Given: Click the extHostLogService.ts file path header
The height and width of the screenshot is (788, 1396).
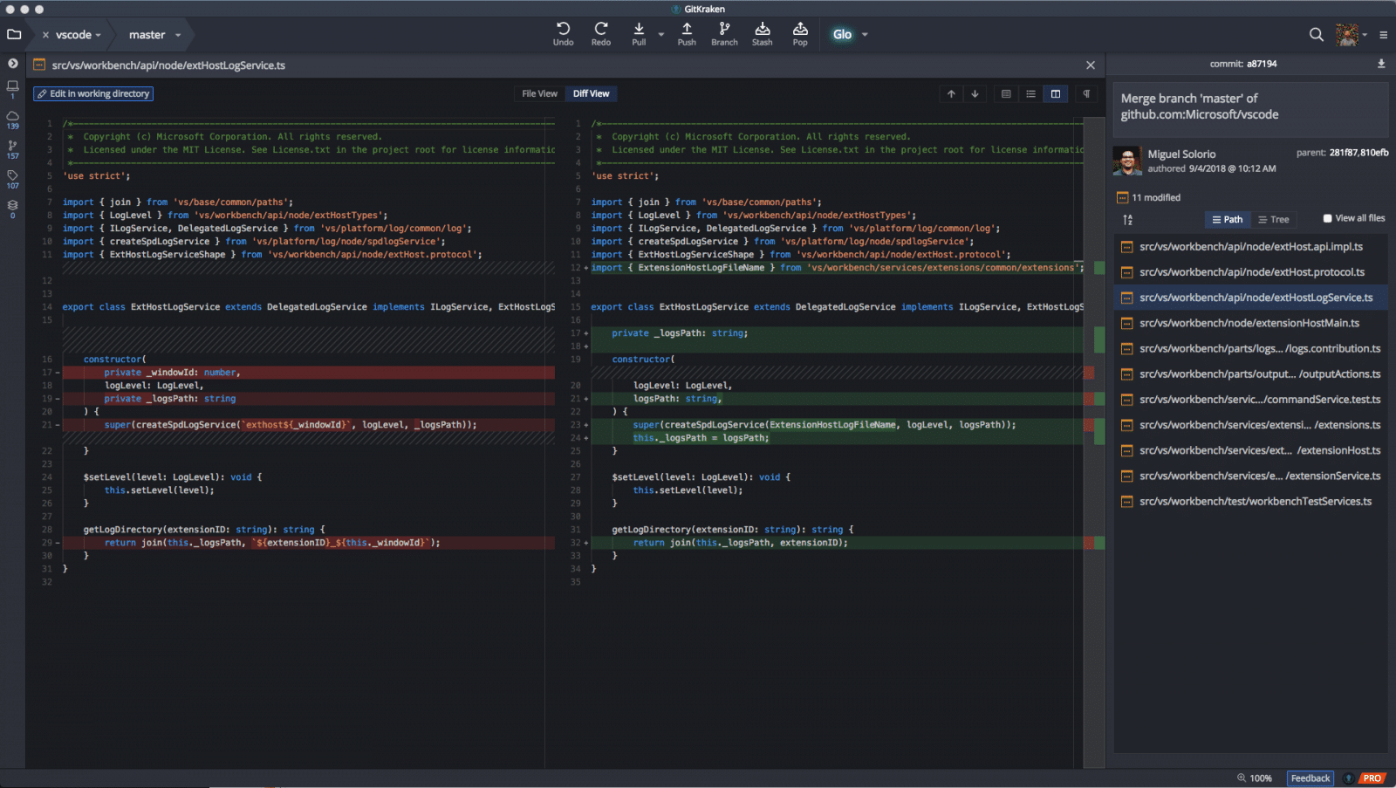Looking at the screenshot, I should point(168,65).
